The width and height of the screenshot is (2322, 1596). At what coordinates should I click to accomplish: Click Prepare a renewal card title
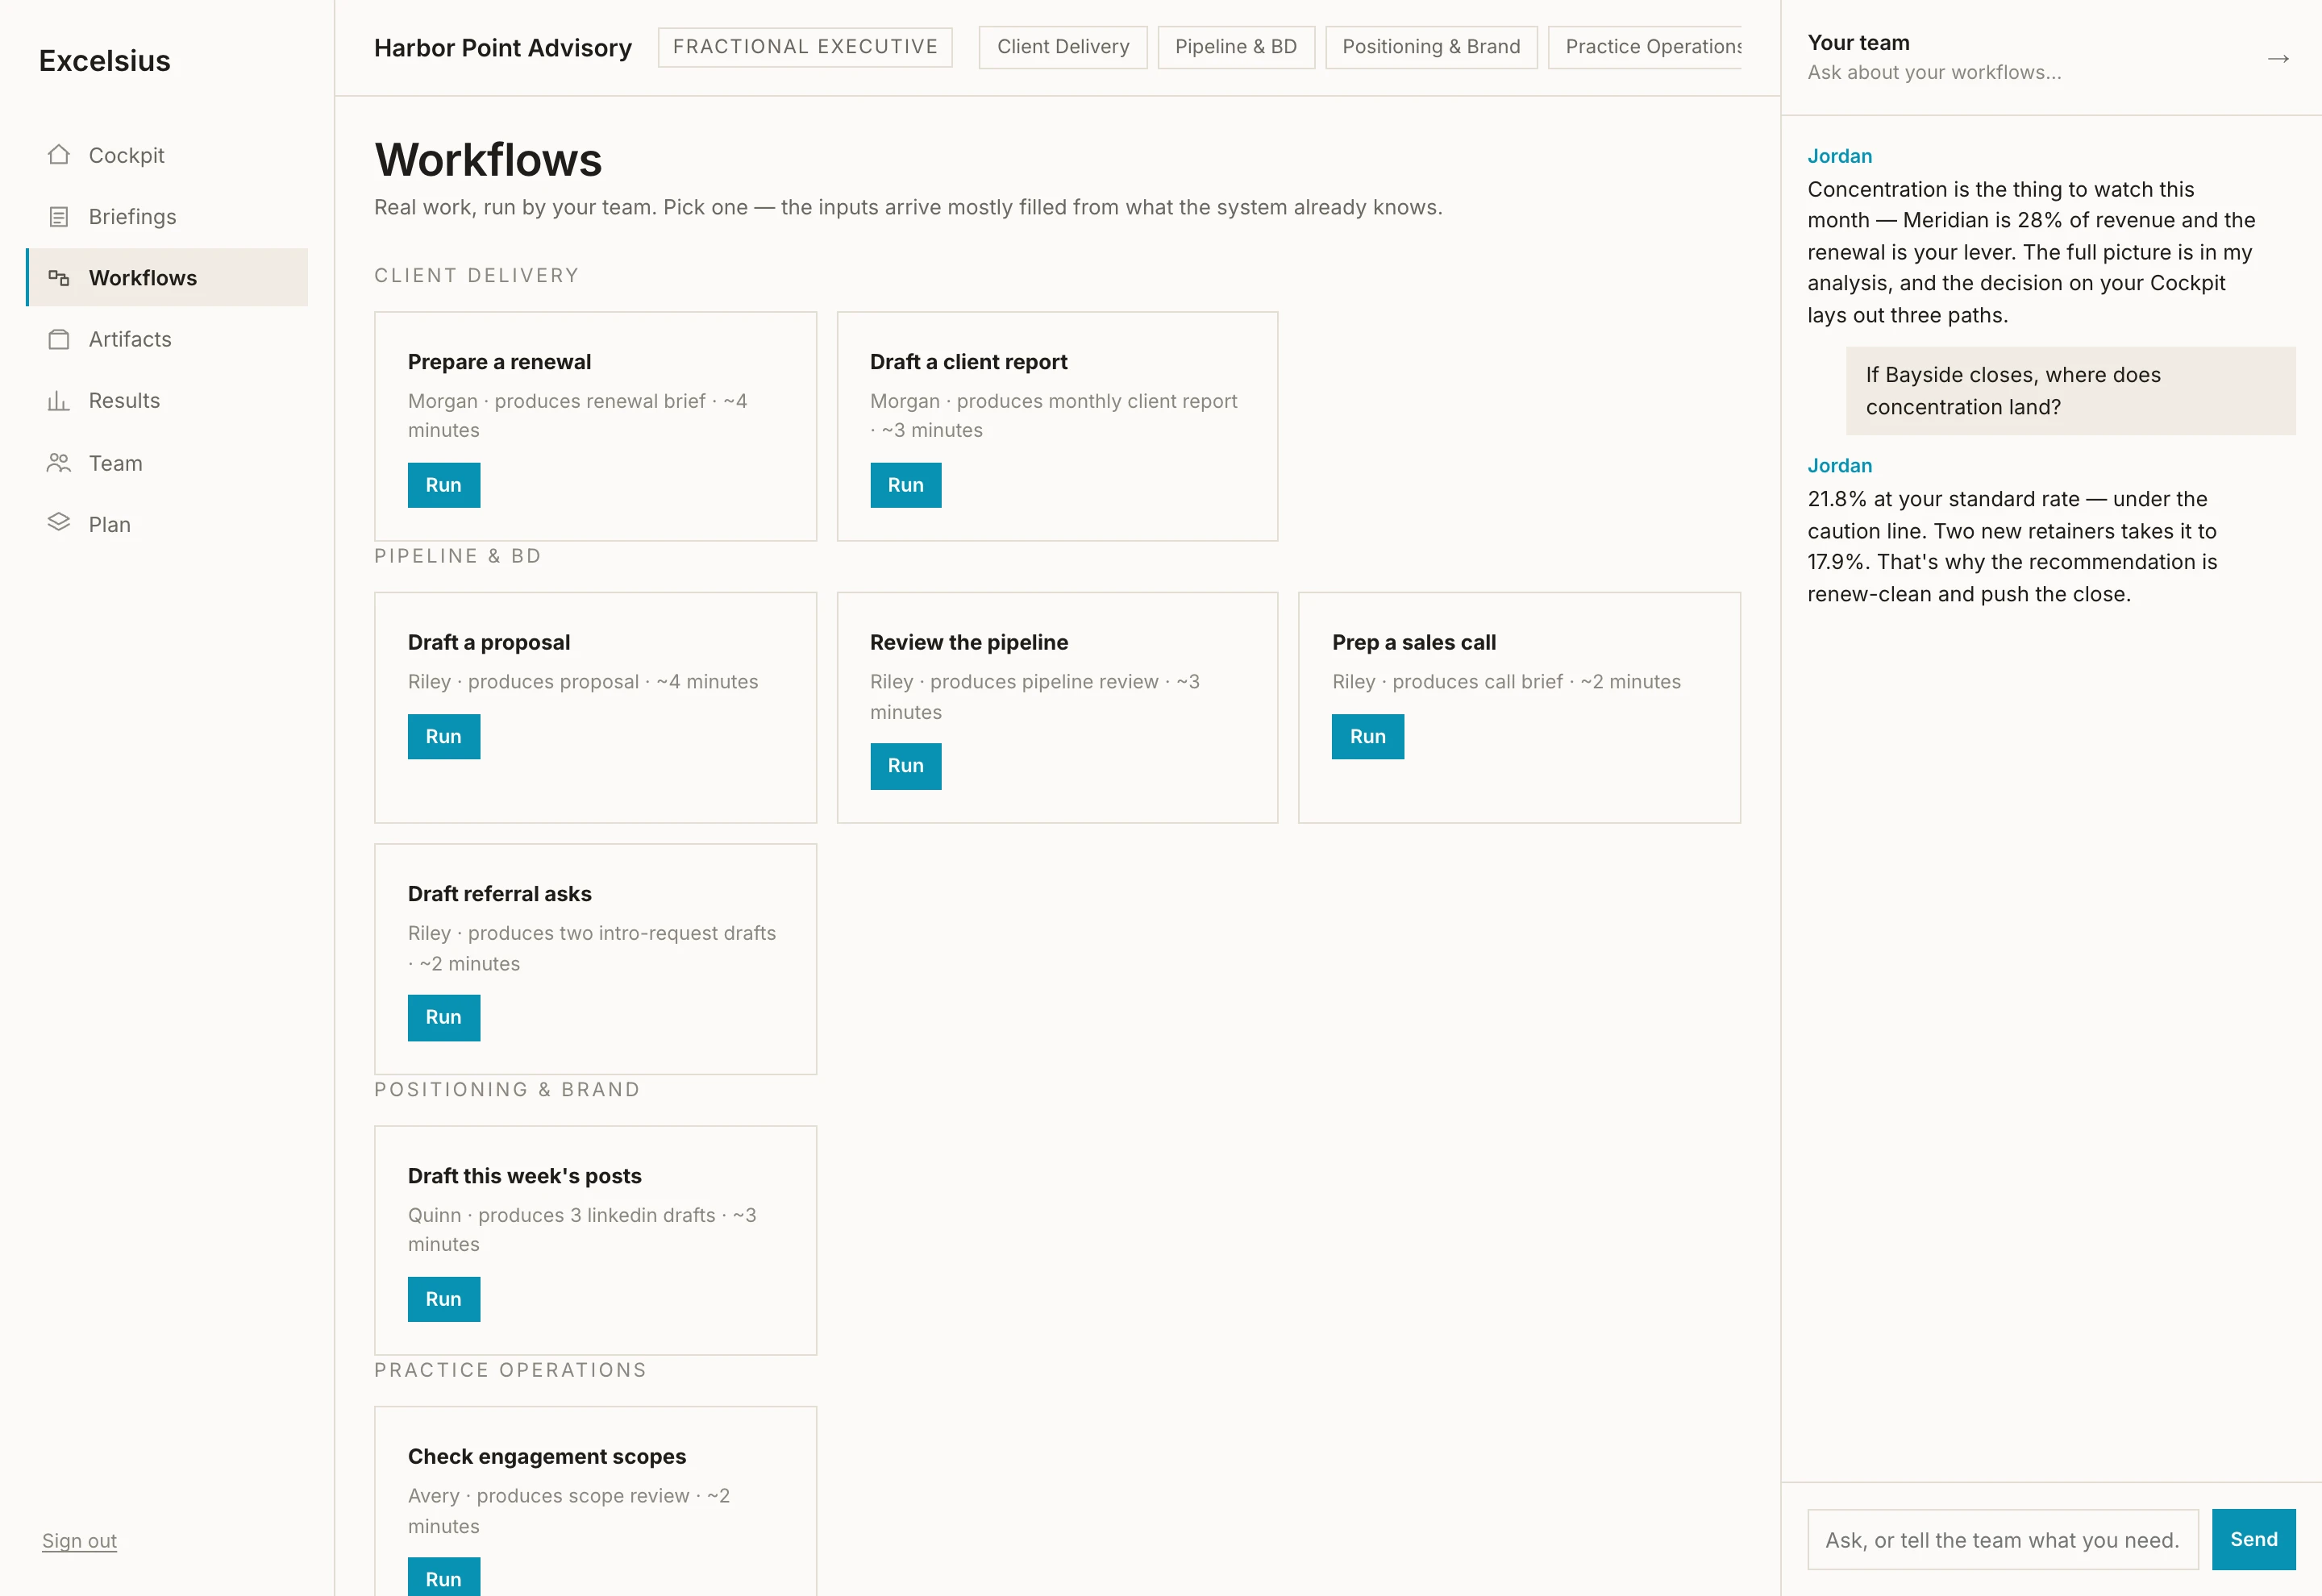click(x=499, y=362)
